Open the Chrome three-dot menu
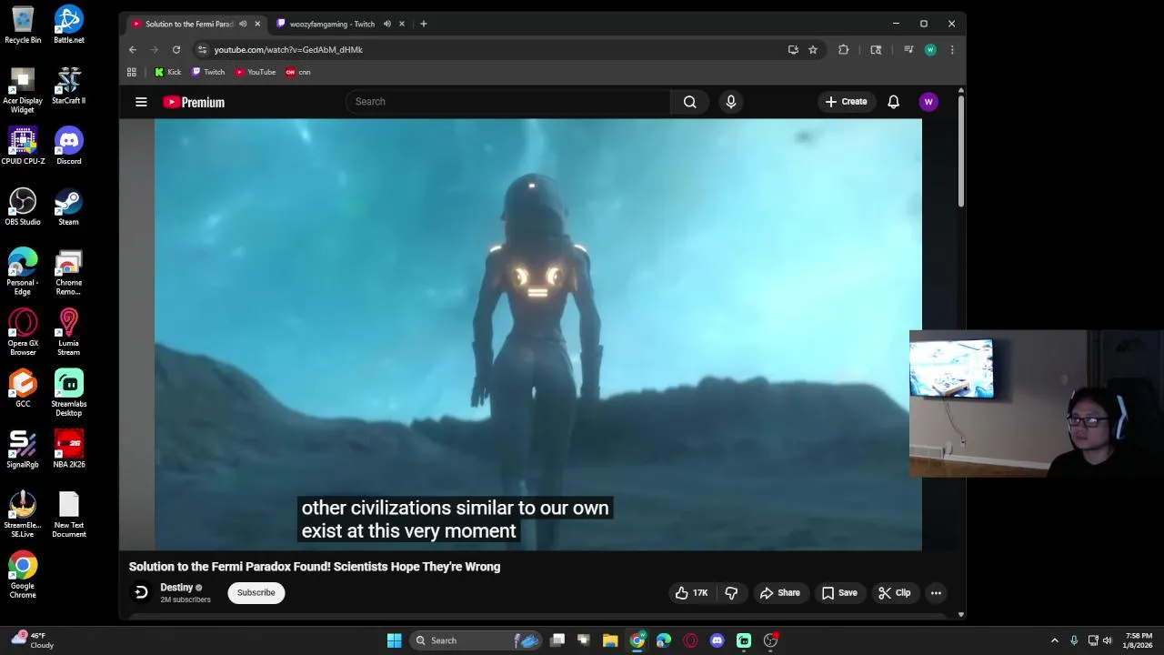This screenshot has height=655, width=1164. click(952, 50)
